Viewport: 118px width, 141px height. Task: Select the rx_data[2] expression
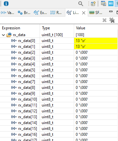(x=27, y=52)
